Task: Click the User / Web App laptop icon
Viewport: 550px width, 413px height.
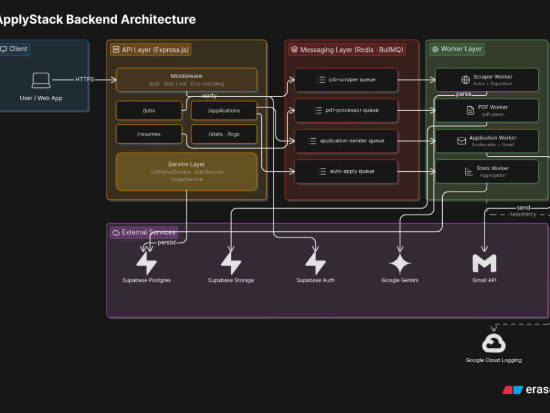Action: (x=41, y=80)
